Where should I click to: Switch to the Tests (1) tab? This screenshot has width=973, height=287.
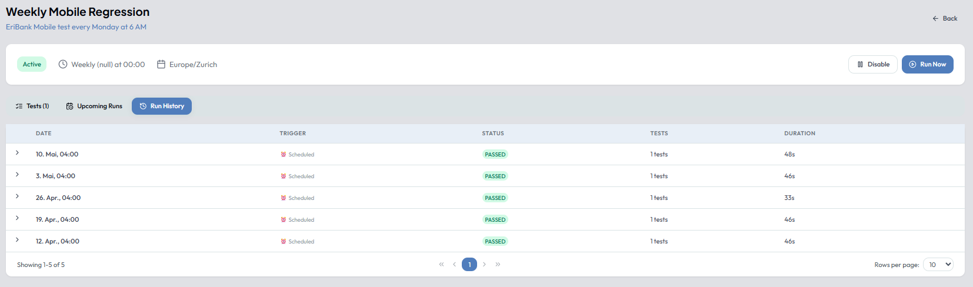click(x=32, y=106)
